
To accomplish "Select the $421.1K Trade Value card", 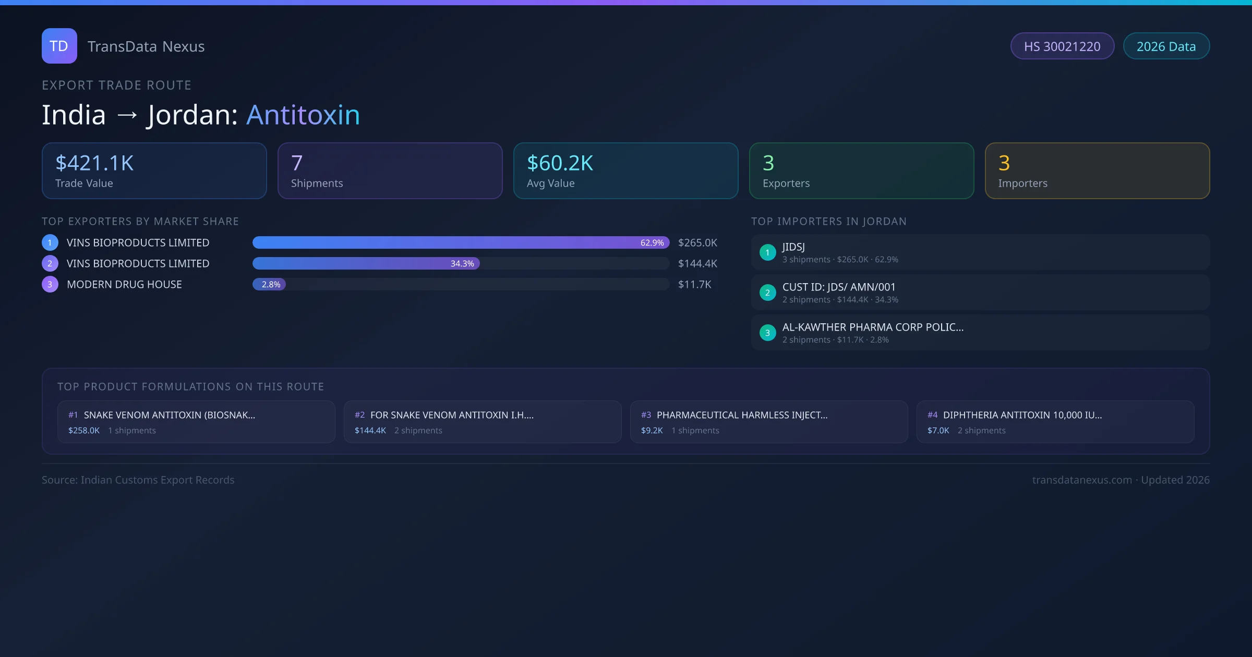I will pyautogui.click(x=154, y=171).
